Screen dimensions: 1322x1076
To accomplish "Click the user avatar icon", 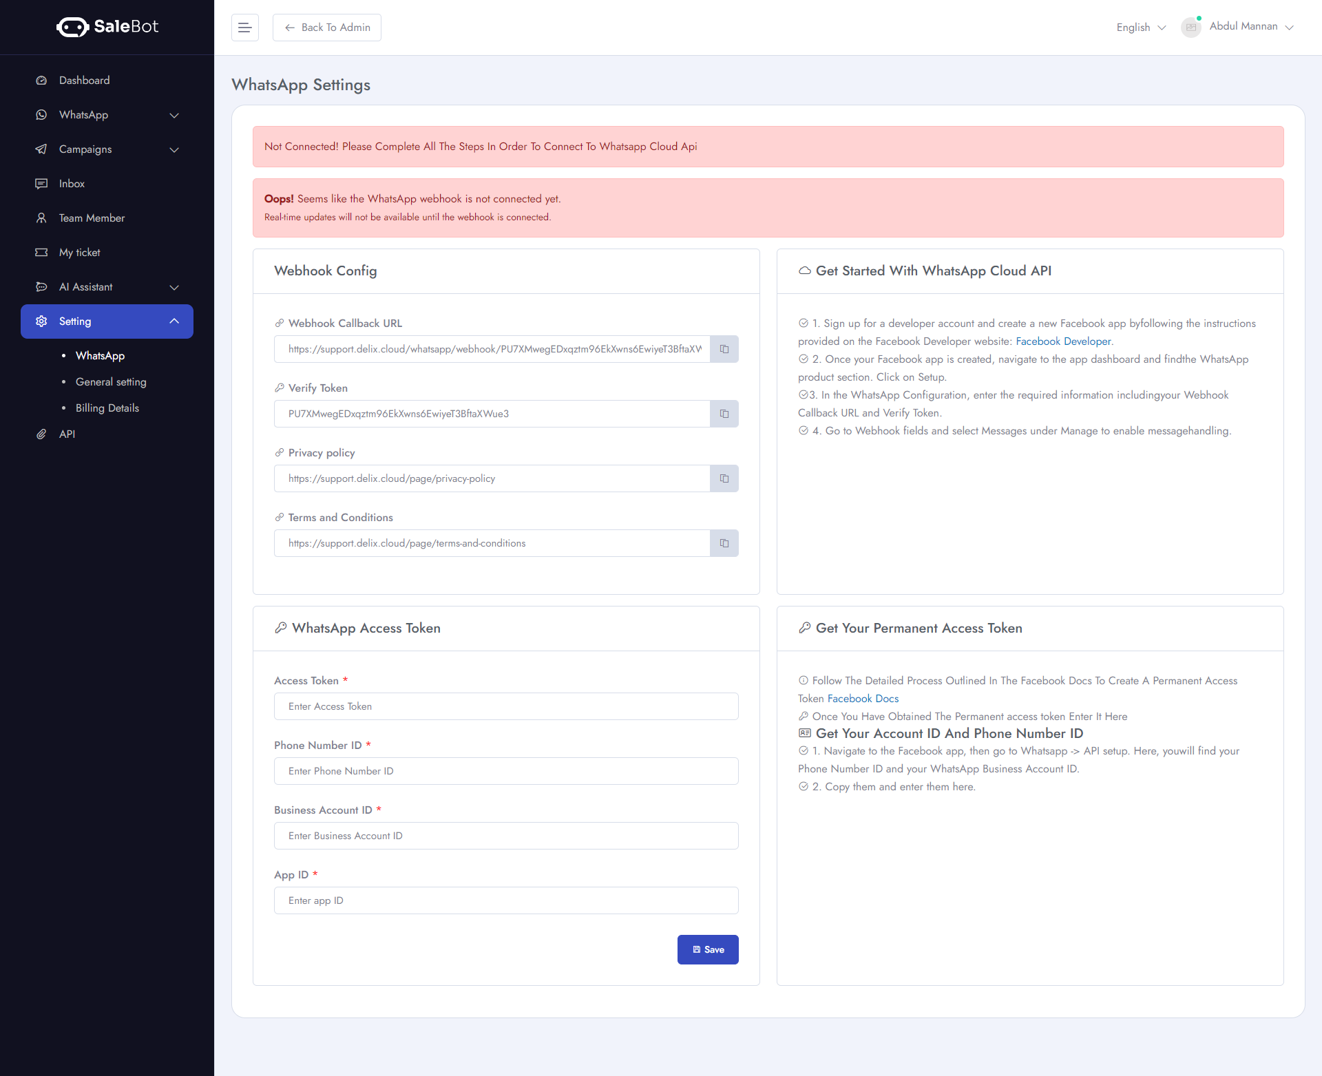I will click(x=1190, y=28).
